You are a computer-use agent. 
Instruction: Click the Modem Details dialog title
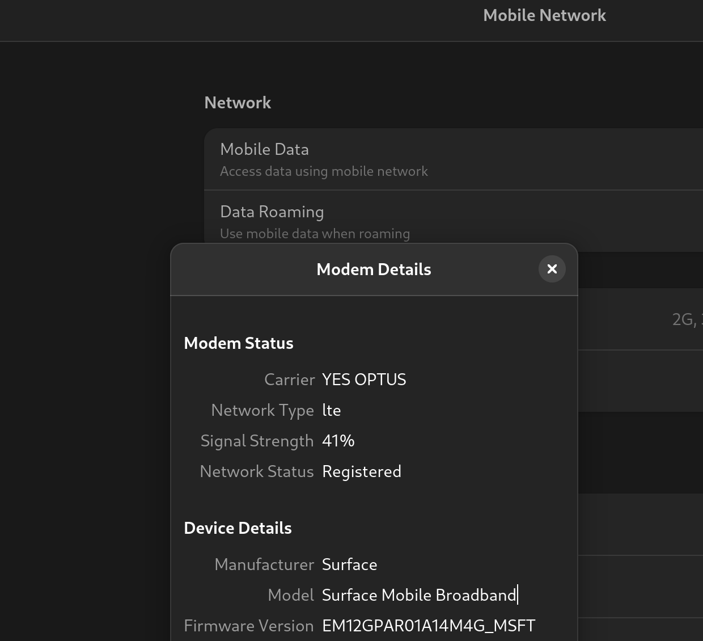pyautogui.click(x=374, y=269)
